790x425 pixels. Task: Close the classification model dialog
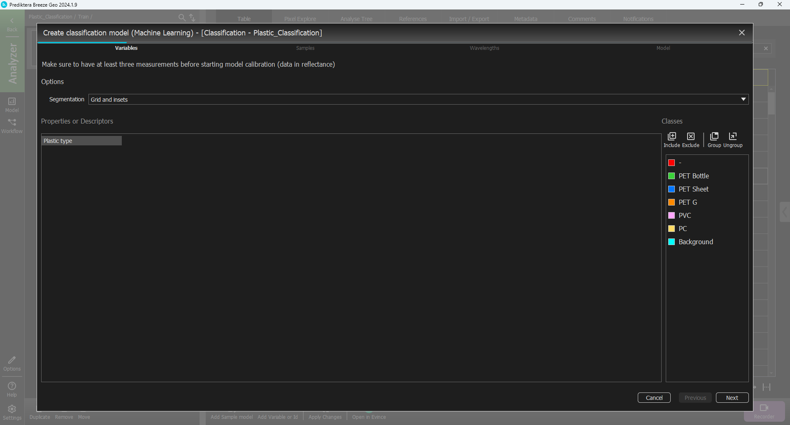741,33
